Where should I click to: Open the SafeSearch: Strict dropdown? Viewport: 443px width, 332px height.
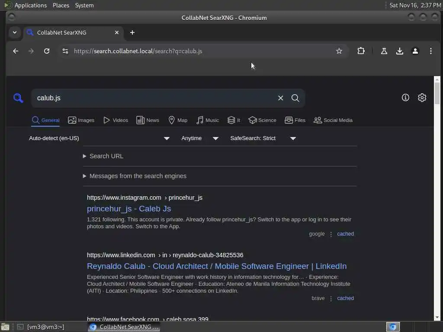click(x=263, y=138)
